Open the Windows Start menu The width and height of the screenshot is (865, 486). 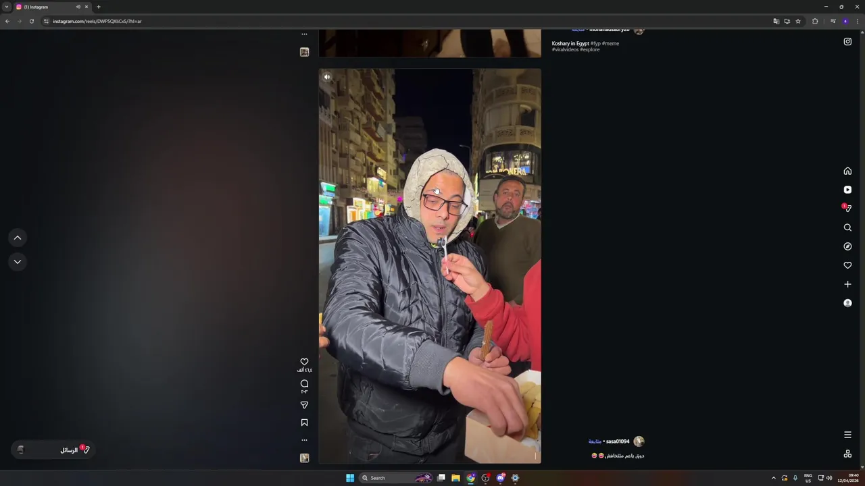pyautogui.click(x=350, y=478)
